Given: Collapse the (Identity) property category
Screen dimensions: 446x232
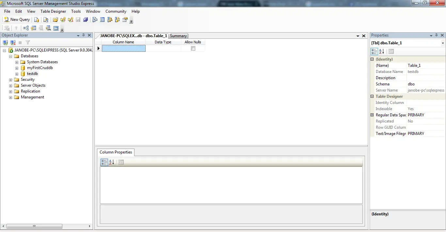Looking at the screenshot, I should (372, 59).
